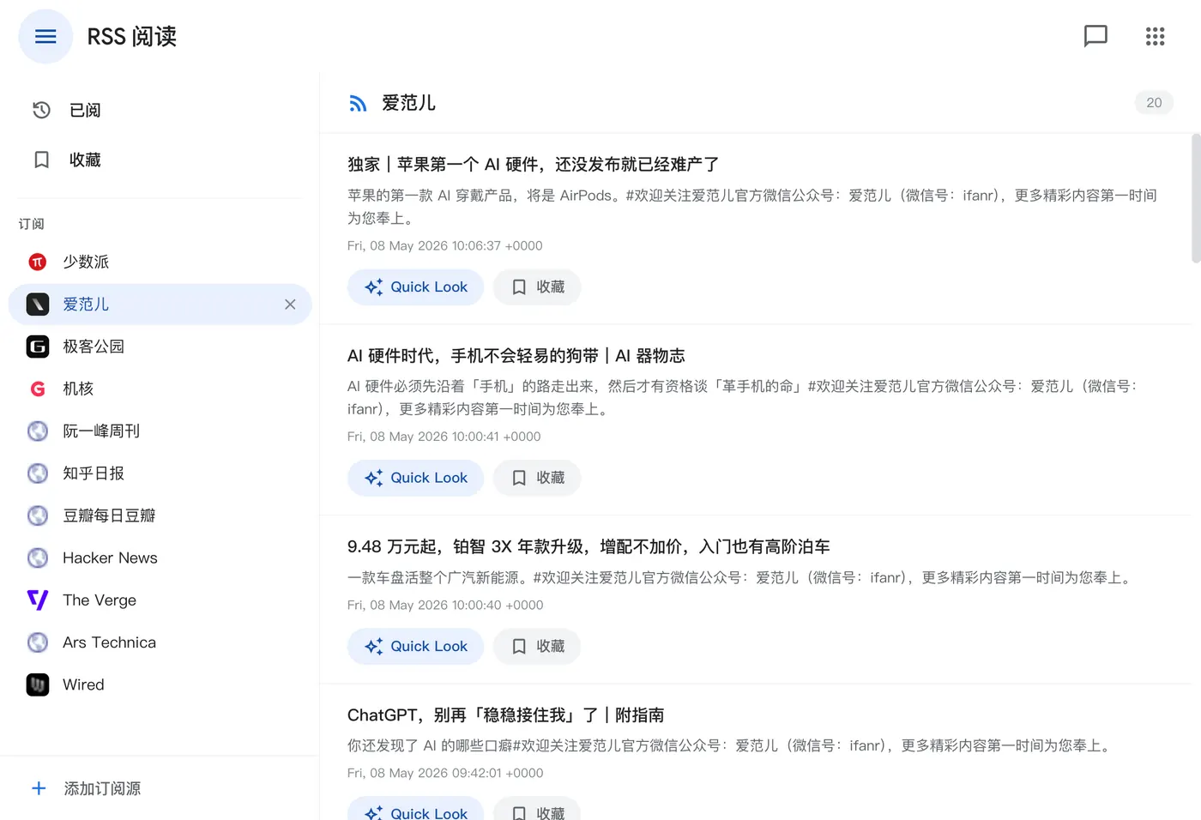Open article AI 硬件时代，手机不会轻易的狗带
Image resolution: width=1201 pixels, height=820 pixels.
coord(516,355)
